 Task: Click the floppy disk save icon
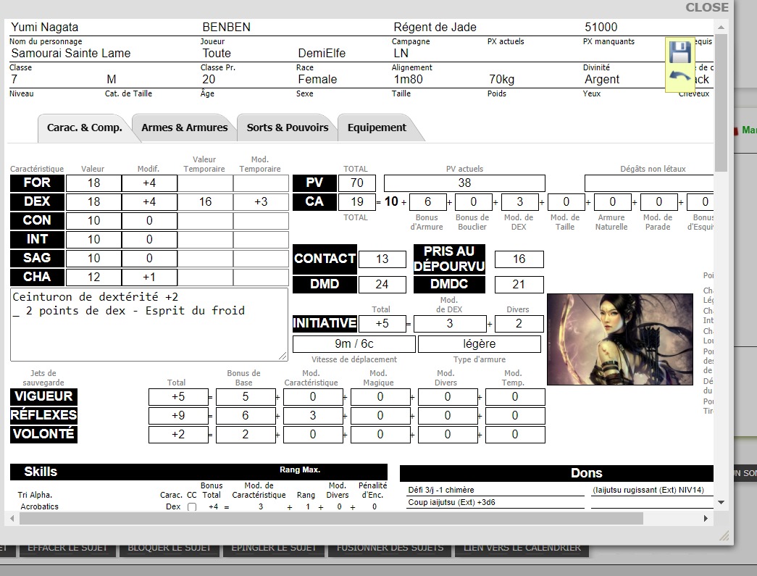point(679,53)
